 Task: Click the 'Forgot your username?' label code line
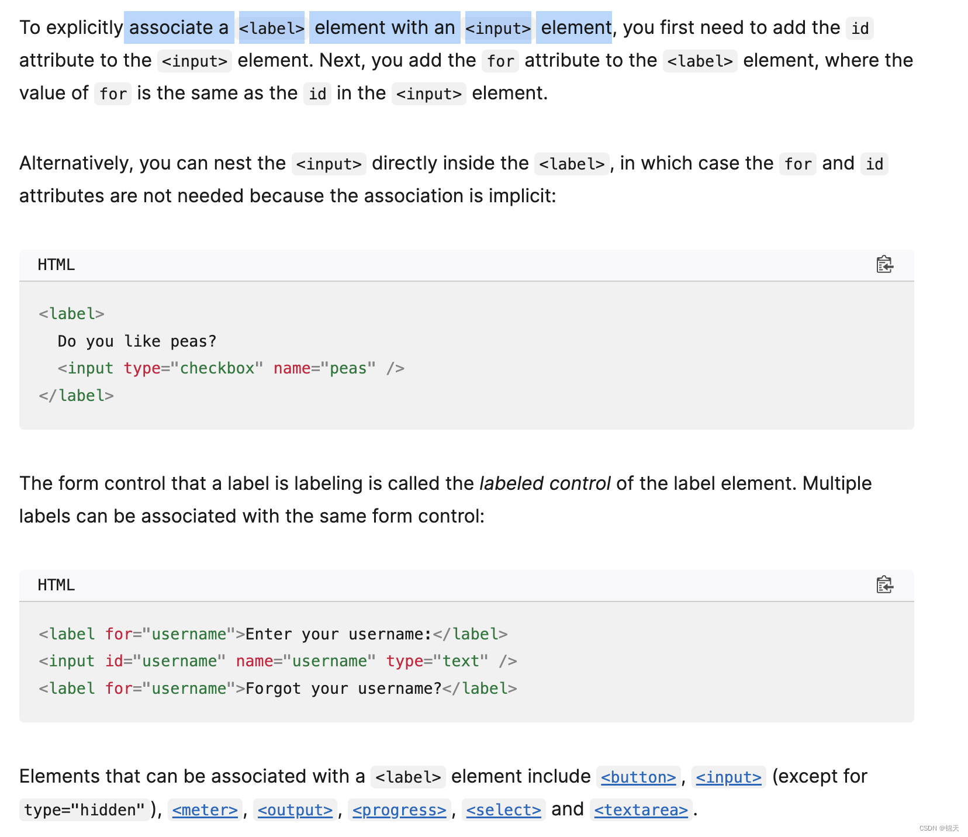point(278,689)
